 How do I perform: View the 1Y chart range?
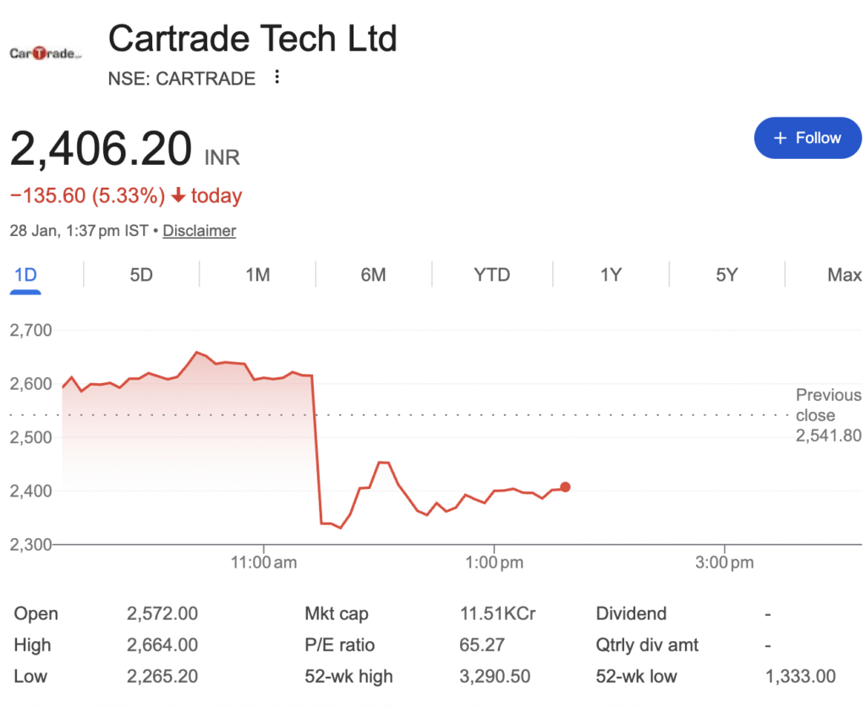click(x=611, y=275)
